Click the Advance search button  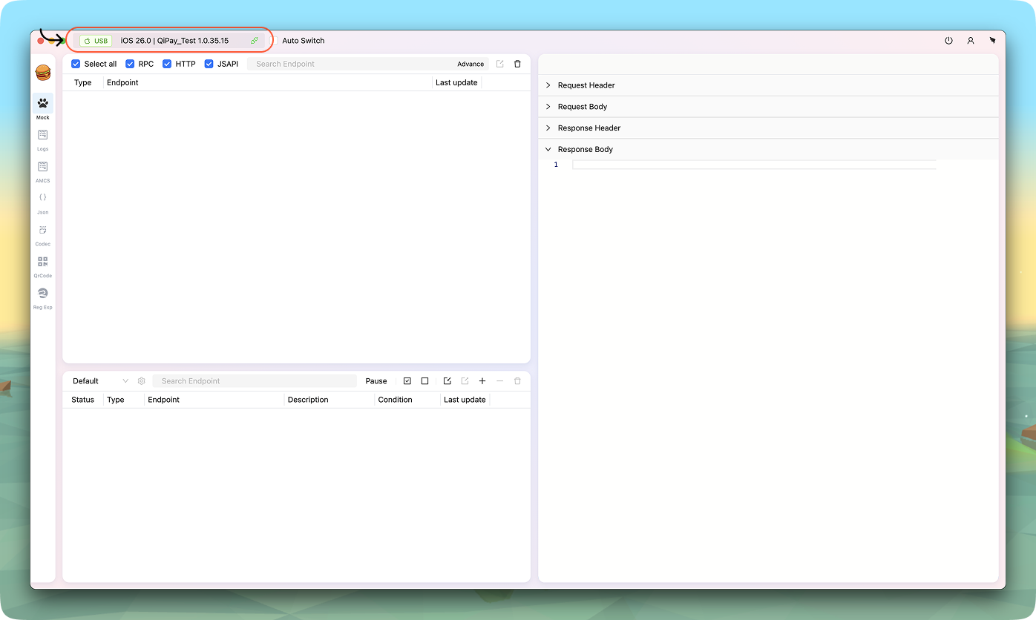click(x=471, y=64)
